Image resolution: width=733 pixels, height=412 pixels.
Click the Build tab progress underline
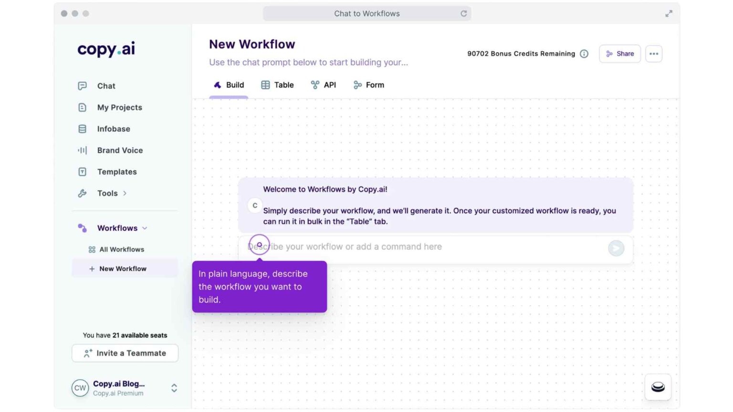(x=228, y=97)
